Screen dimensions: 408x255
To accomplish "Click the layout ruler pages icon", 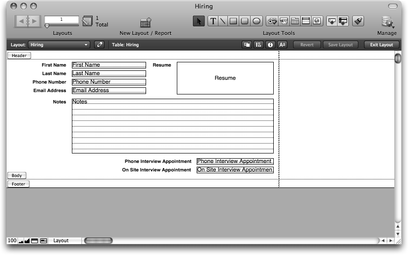I will [87, 21].
